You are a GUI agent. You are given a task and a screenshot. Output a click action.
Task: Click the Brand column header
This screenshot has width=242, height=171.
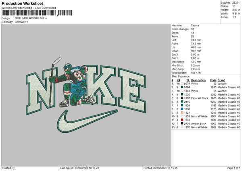[x=221, y=80]
